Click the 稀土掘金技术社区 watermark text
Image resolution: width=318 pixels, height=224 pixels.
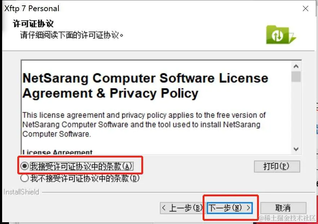pos(288,218)
